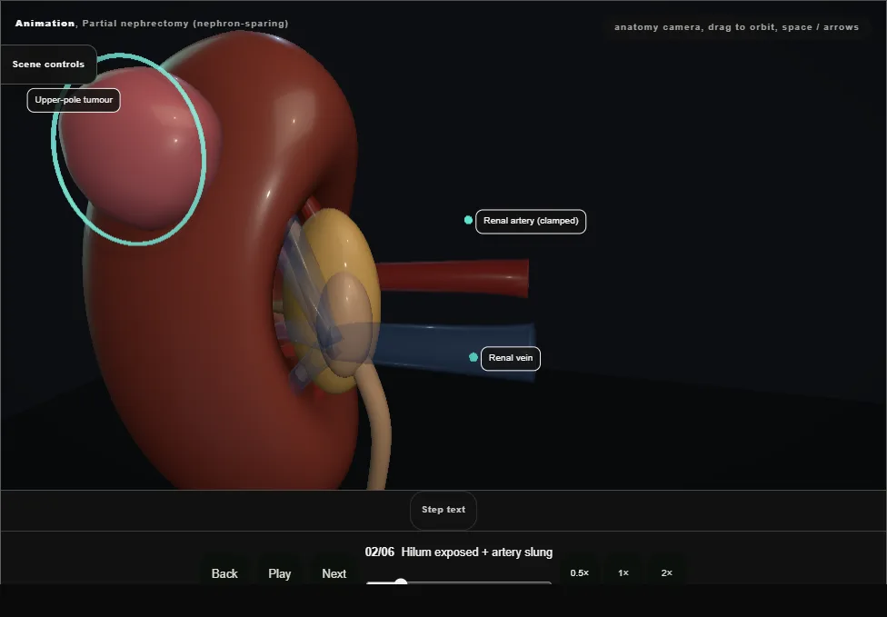Click the step title 'Hilum exposed + artery slung'
Image resolution: width=887 pixels, height=617 pixels.
coord(476,552)
